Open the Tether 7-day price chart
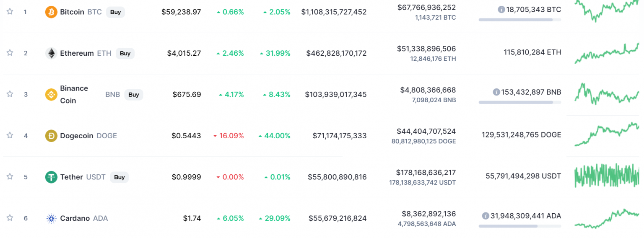Screen dimensions: 644x238 click(606, 175)
